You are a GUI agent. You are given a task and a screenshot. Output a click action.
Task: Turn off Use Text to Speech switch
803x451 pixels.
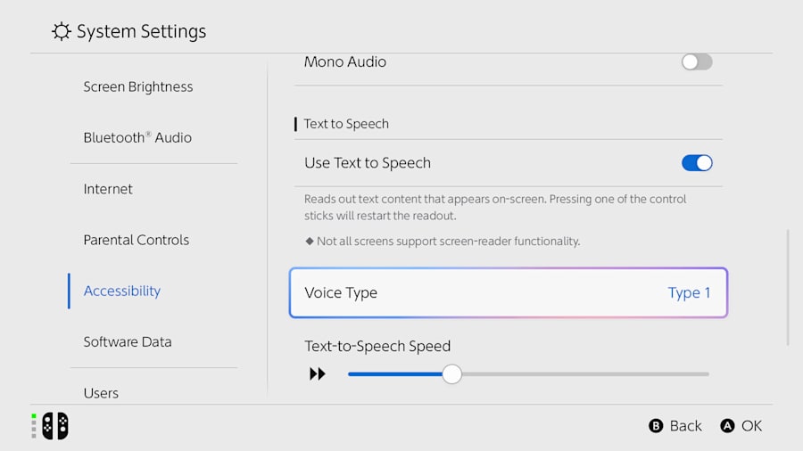[697, 163]
